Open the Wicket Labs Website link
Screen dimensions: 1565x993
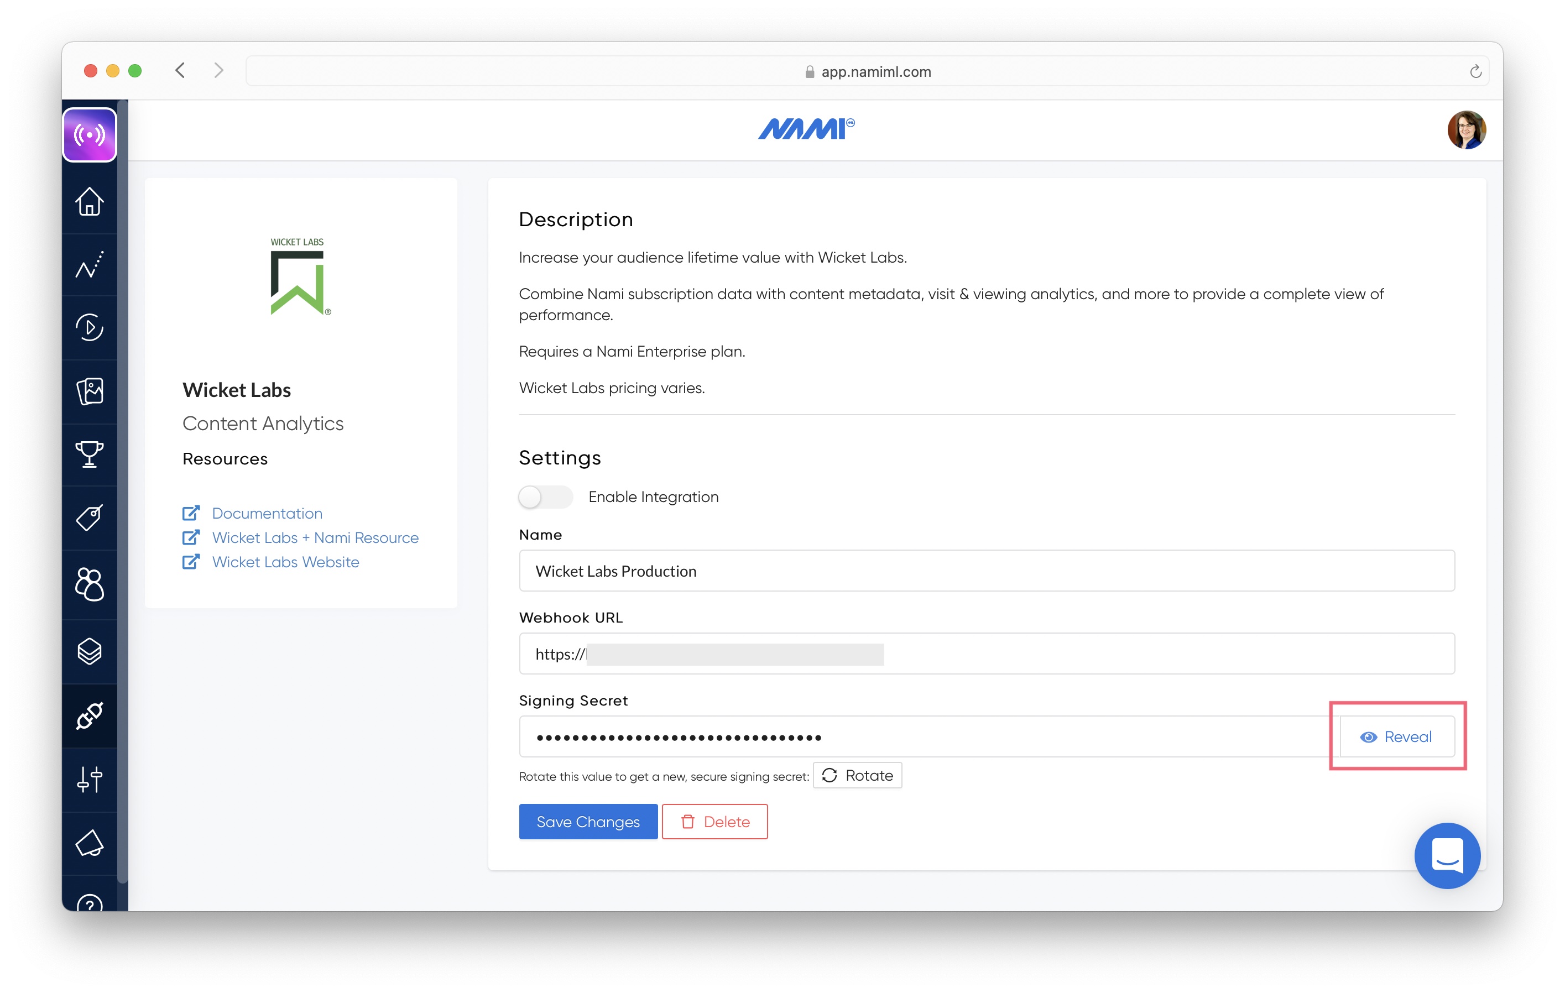[x=285, y=562]
